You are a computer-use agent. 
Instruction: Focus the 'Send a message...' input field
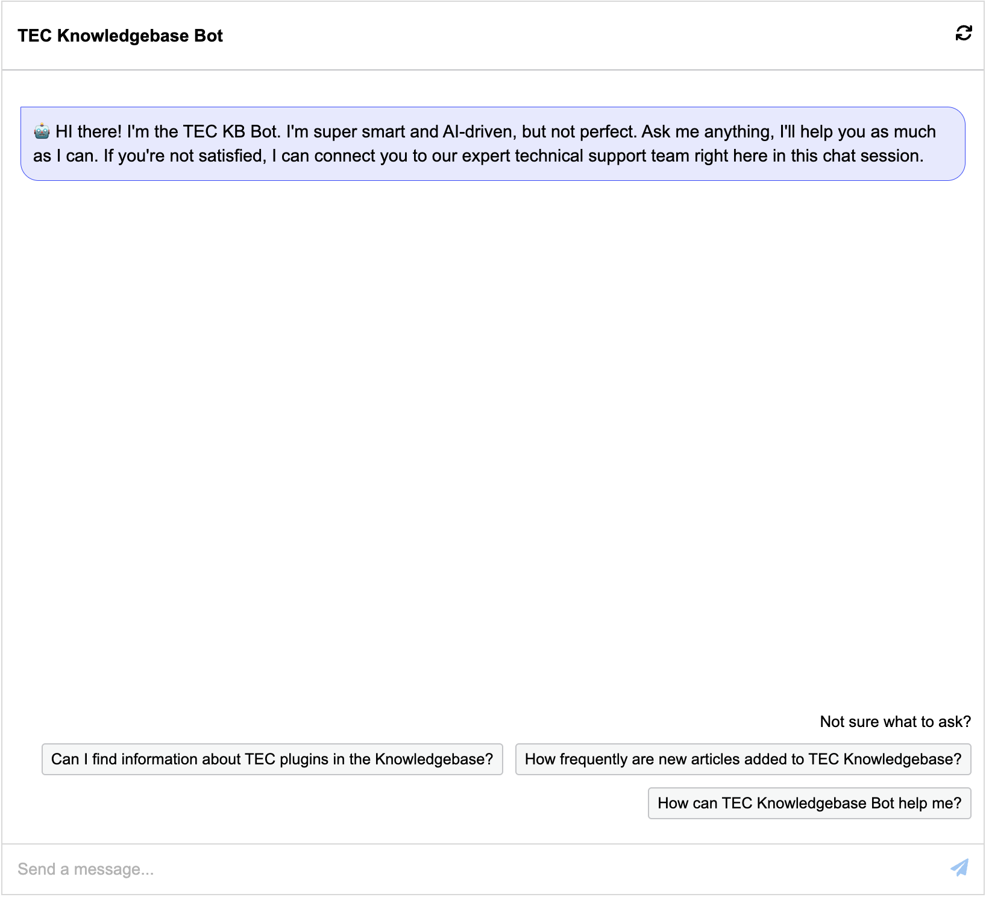(x=470, y=869)
